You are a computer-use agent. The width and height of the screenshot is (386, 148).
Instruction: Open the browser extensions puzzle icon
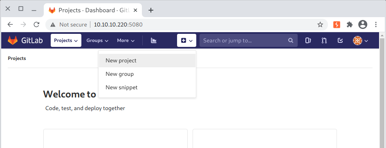click(350, 24)
